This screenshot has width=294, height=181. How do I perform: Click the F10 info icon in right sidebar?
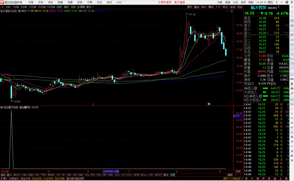click(x=292, y=45)
